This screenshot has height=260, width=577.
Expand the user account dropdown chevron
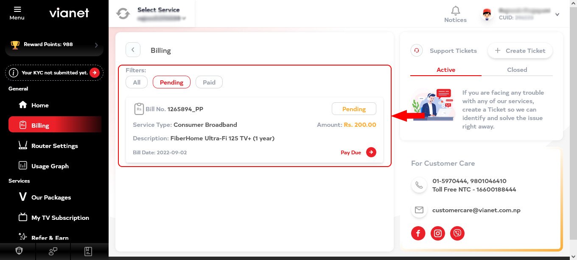pos(557,14)
